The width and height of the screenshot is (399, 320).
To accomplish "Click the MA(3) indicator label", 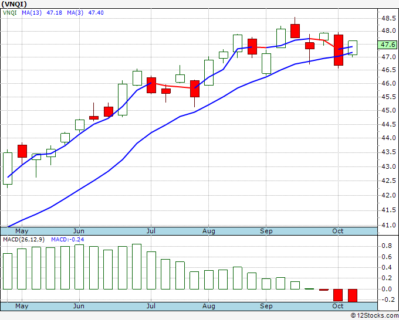I will (75, 13).
